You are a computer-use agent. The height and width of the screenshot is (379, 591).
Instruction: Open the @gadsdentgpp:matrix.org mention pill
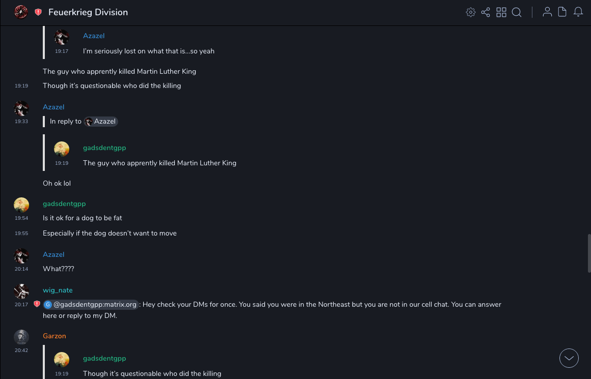(x=91, y=305)
